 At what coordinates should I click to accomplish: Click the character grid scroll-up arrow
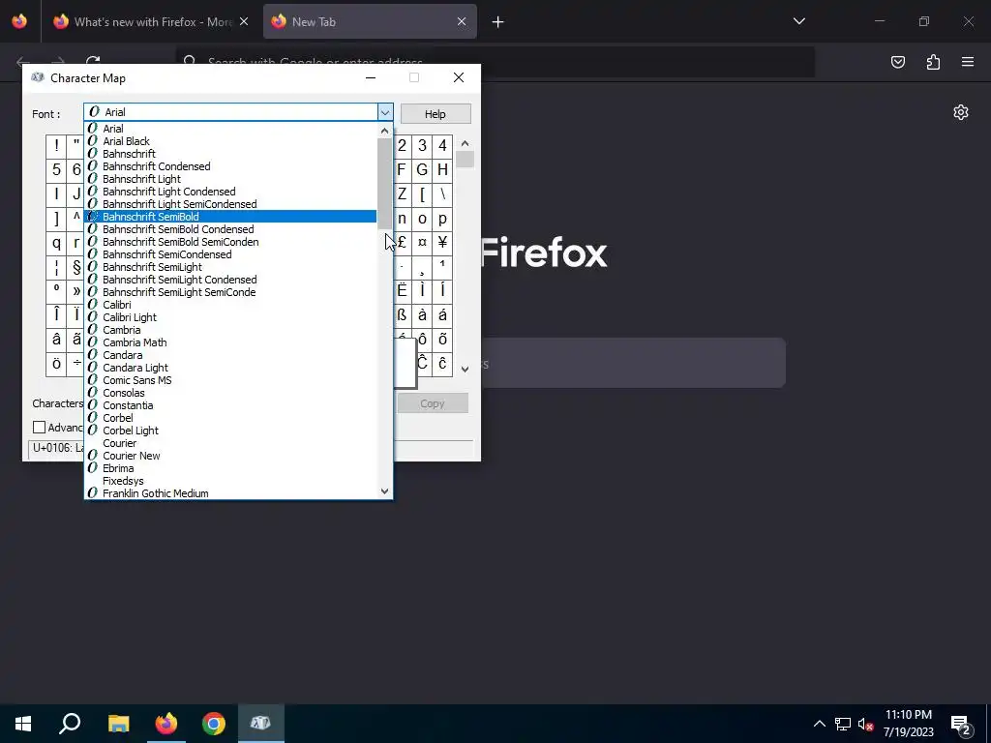465,143
